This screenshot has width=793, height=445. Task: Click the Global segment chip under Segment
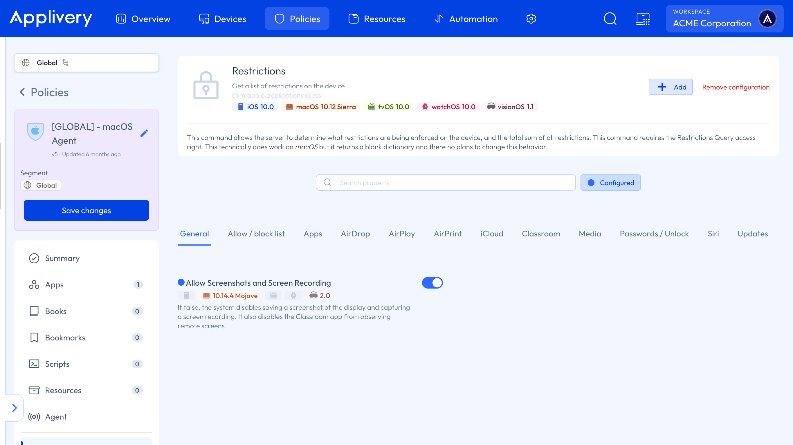41,185
